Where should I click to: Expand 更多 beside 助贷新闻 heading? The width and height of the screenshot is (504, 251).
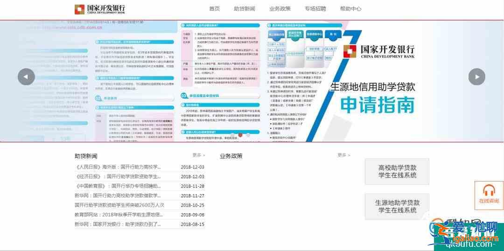(x=199, y=155)
